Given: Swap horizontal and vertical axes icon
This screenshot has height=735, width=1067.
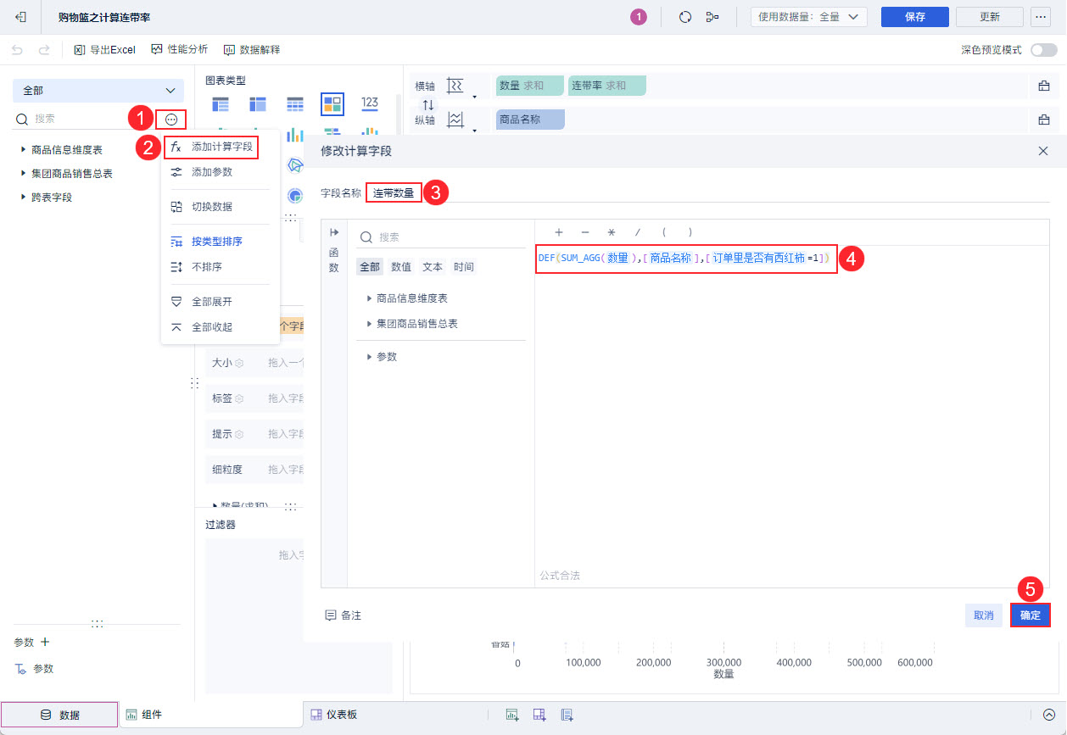Looking at the screenshot, I should (428, 104).
